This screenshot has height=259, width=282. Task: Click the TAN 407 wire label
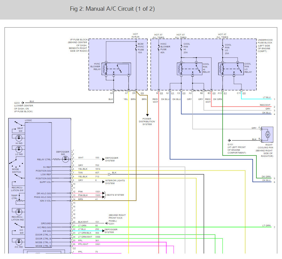(89, 173)
